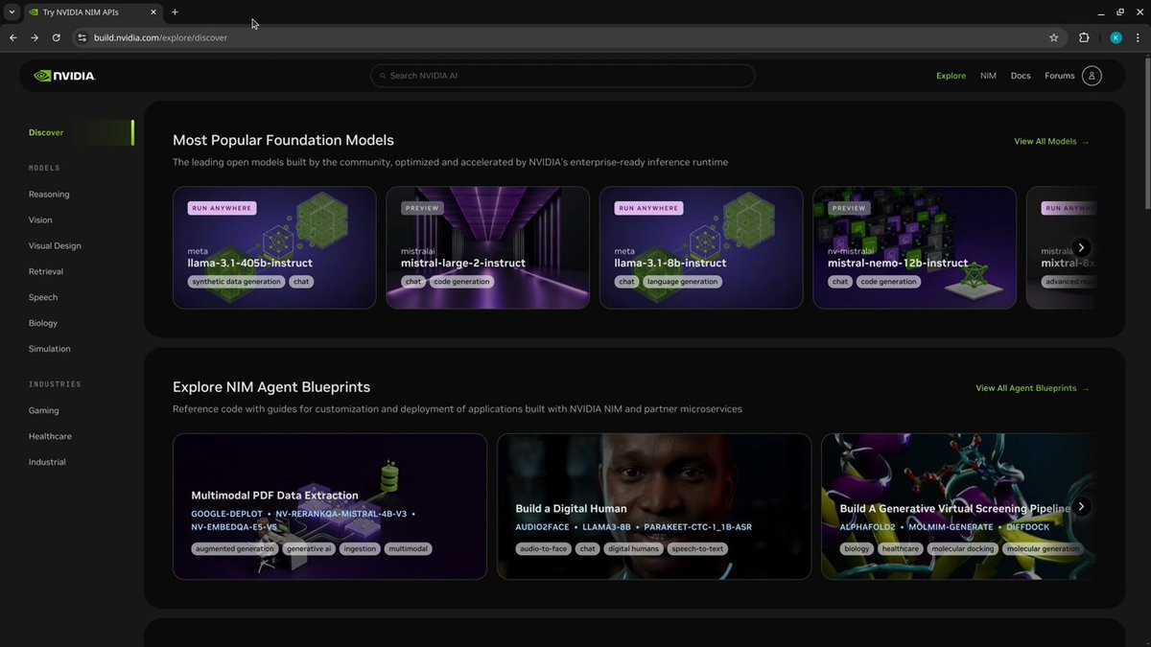Open Forums in top navigation
This screenshot has height=647, width=1151.
click(x=1060, y=76)
